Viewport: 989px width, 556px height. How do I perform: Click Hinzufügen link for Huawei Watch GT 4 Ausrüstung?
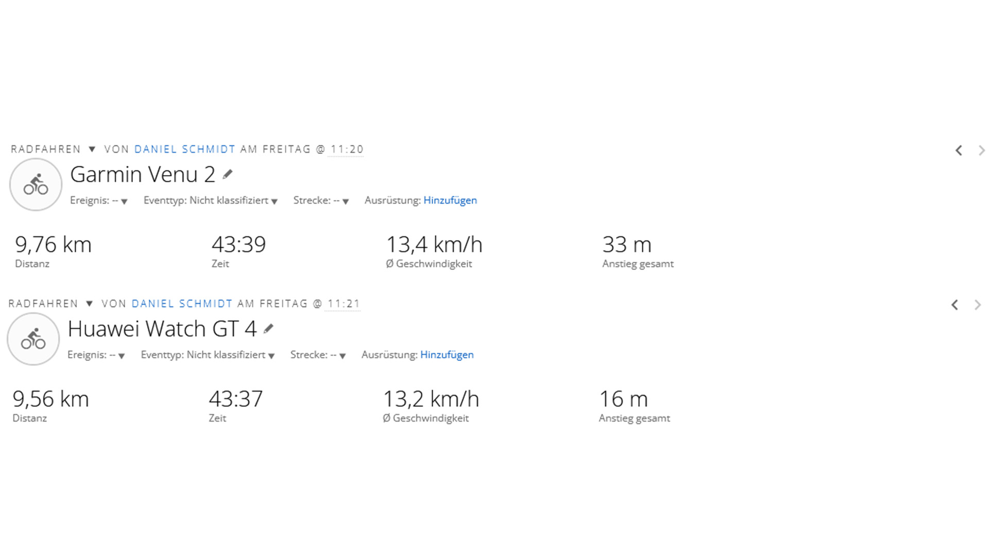tap(447, 355)
